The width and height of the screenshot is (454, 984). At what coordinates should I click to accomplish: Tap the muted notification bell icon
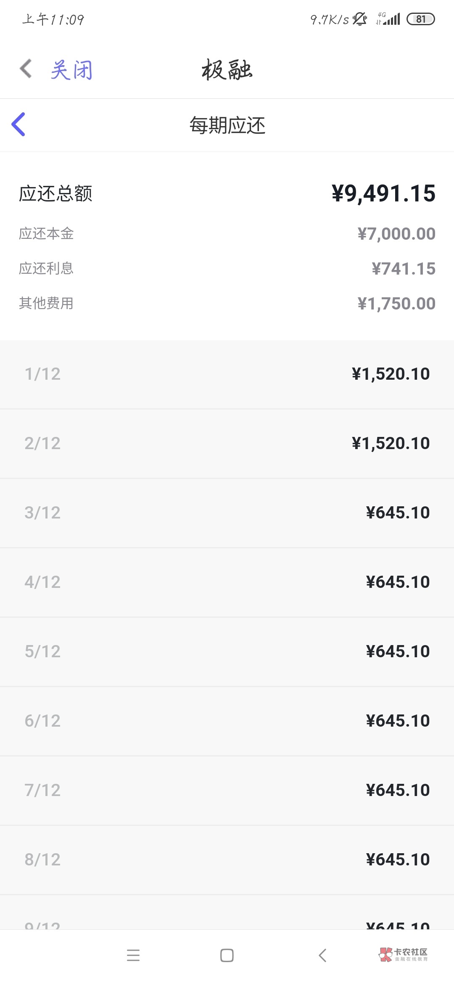pos(360,19)
